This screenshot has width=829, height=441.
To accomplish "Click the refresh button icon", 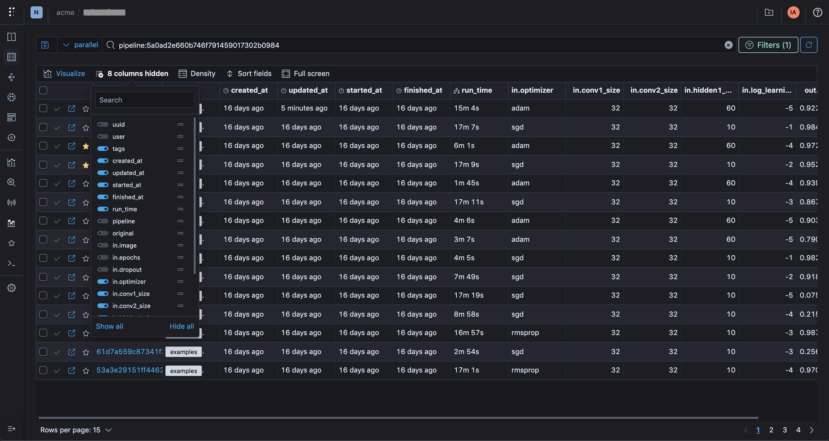I will (x=809, y=45).
